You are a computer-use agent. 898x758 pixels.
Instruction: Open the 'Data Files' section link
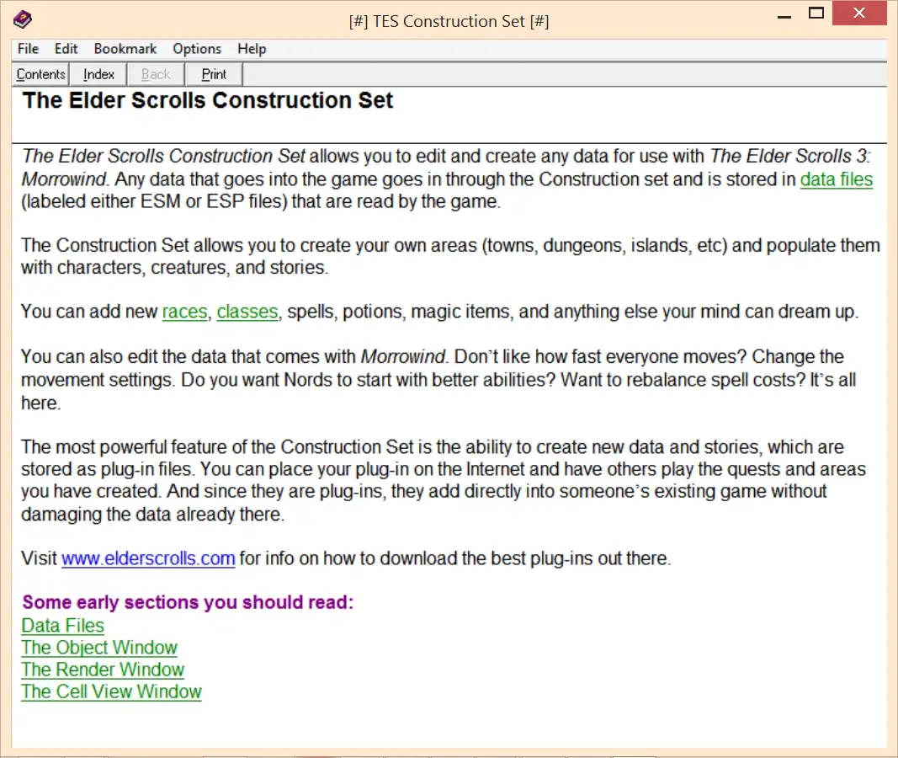click(63, 626)
